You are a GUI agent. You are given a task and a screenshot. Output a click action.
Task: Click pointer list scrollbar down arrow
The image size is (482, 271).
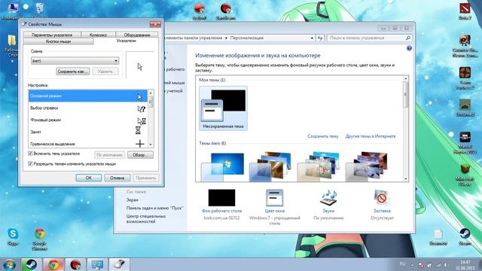[x=151, y=144]
